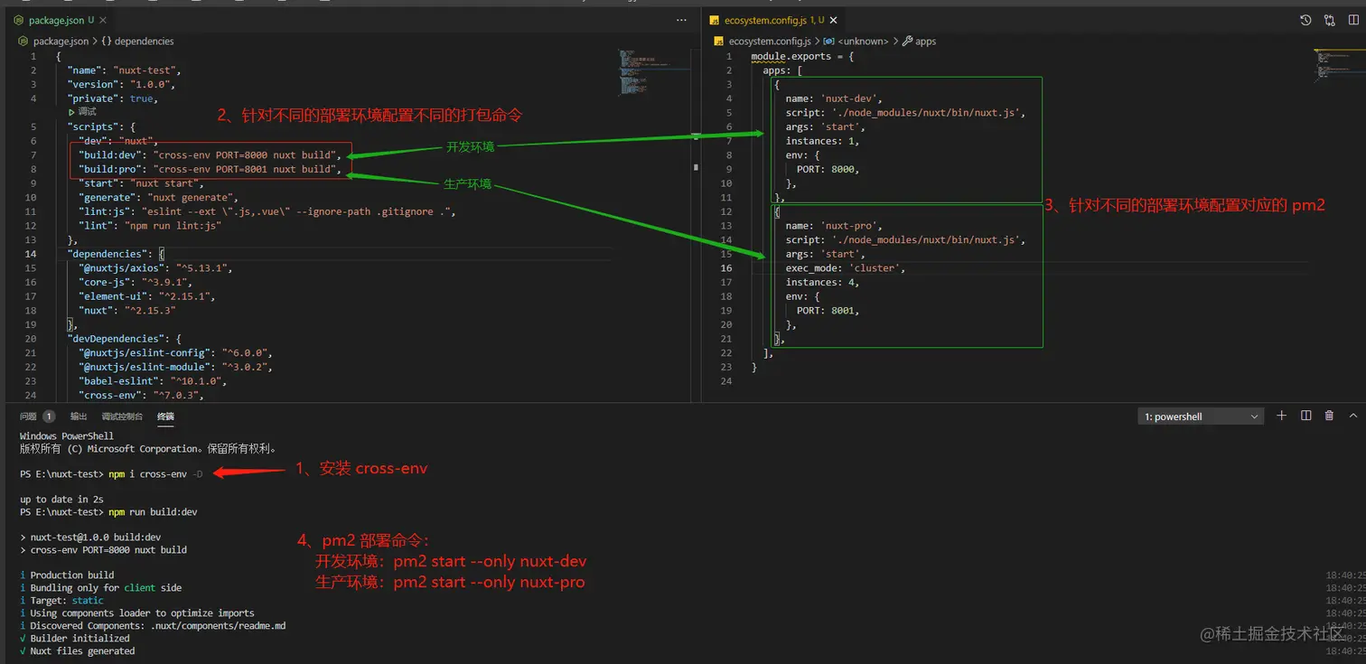The image size is (1366, 664).
Task: Add a new terminal with plus icon
Action: coord(1281,416)
